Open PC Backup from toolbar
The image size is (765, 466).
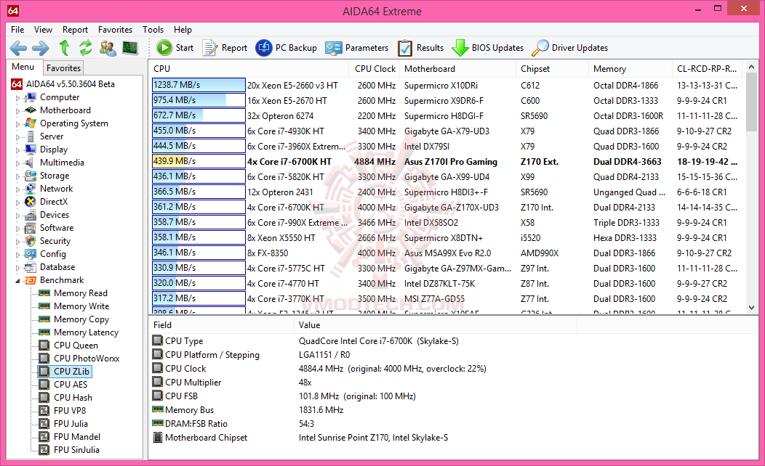[287, 48]
